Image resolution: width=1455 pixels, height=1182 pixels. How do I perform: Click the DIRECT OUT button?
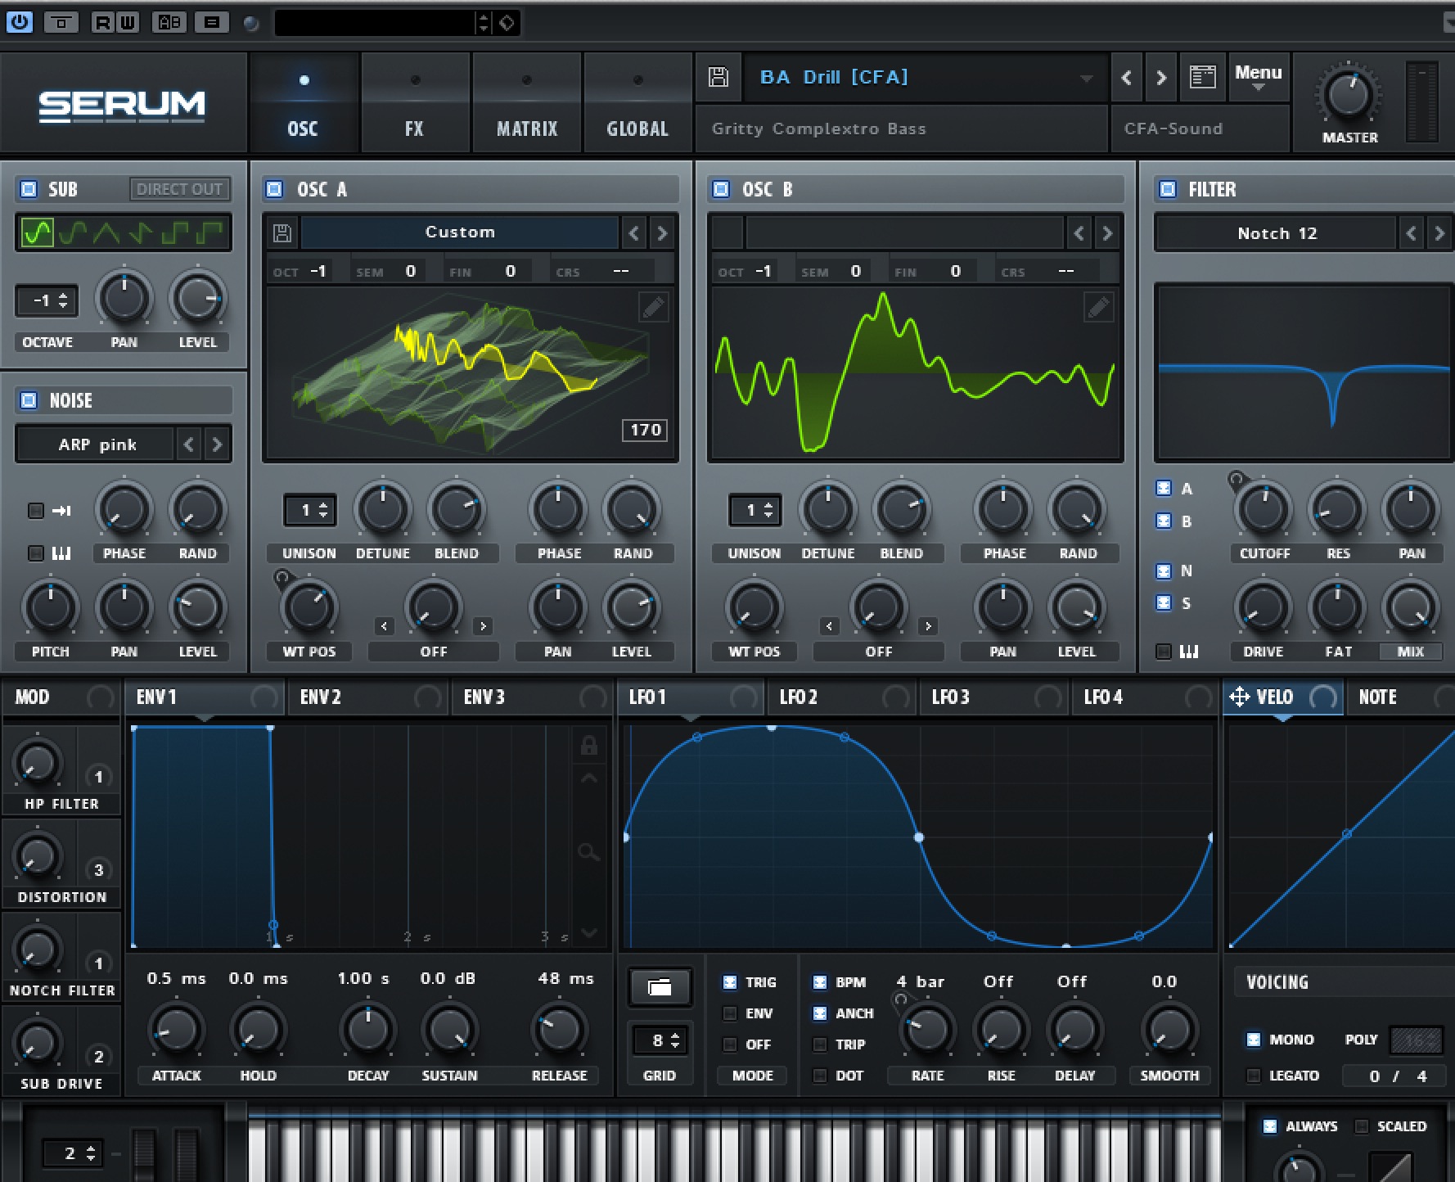tap(179, 189)
